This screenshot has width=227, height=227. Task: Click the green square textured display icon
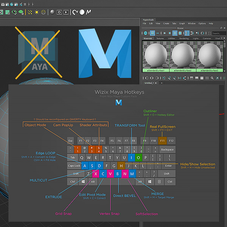pos(8,12)
